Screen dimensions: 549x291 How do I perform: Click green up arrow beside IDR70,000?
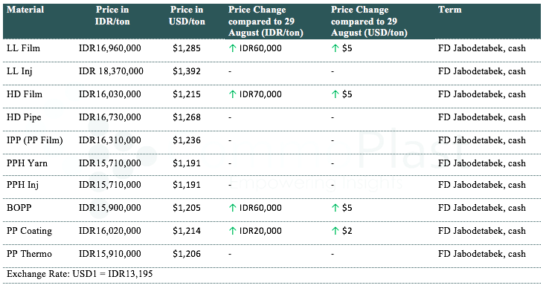click(233, 94)
